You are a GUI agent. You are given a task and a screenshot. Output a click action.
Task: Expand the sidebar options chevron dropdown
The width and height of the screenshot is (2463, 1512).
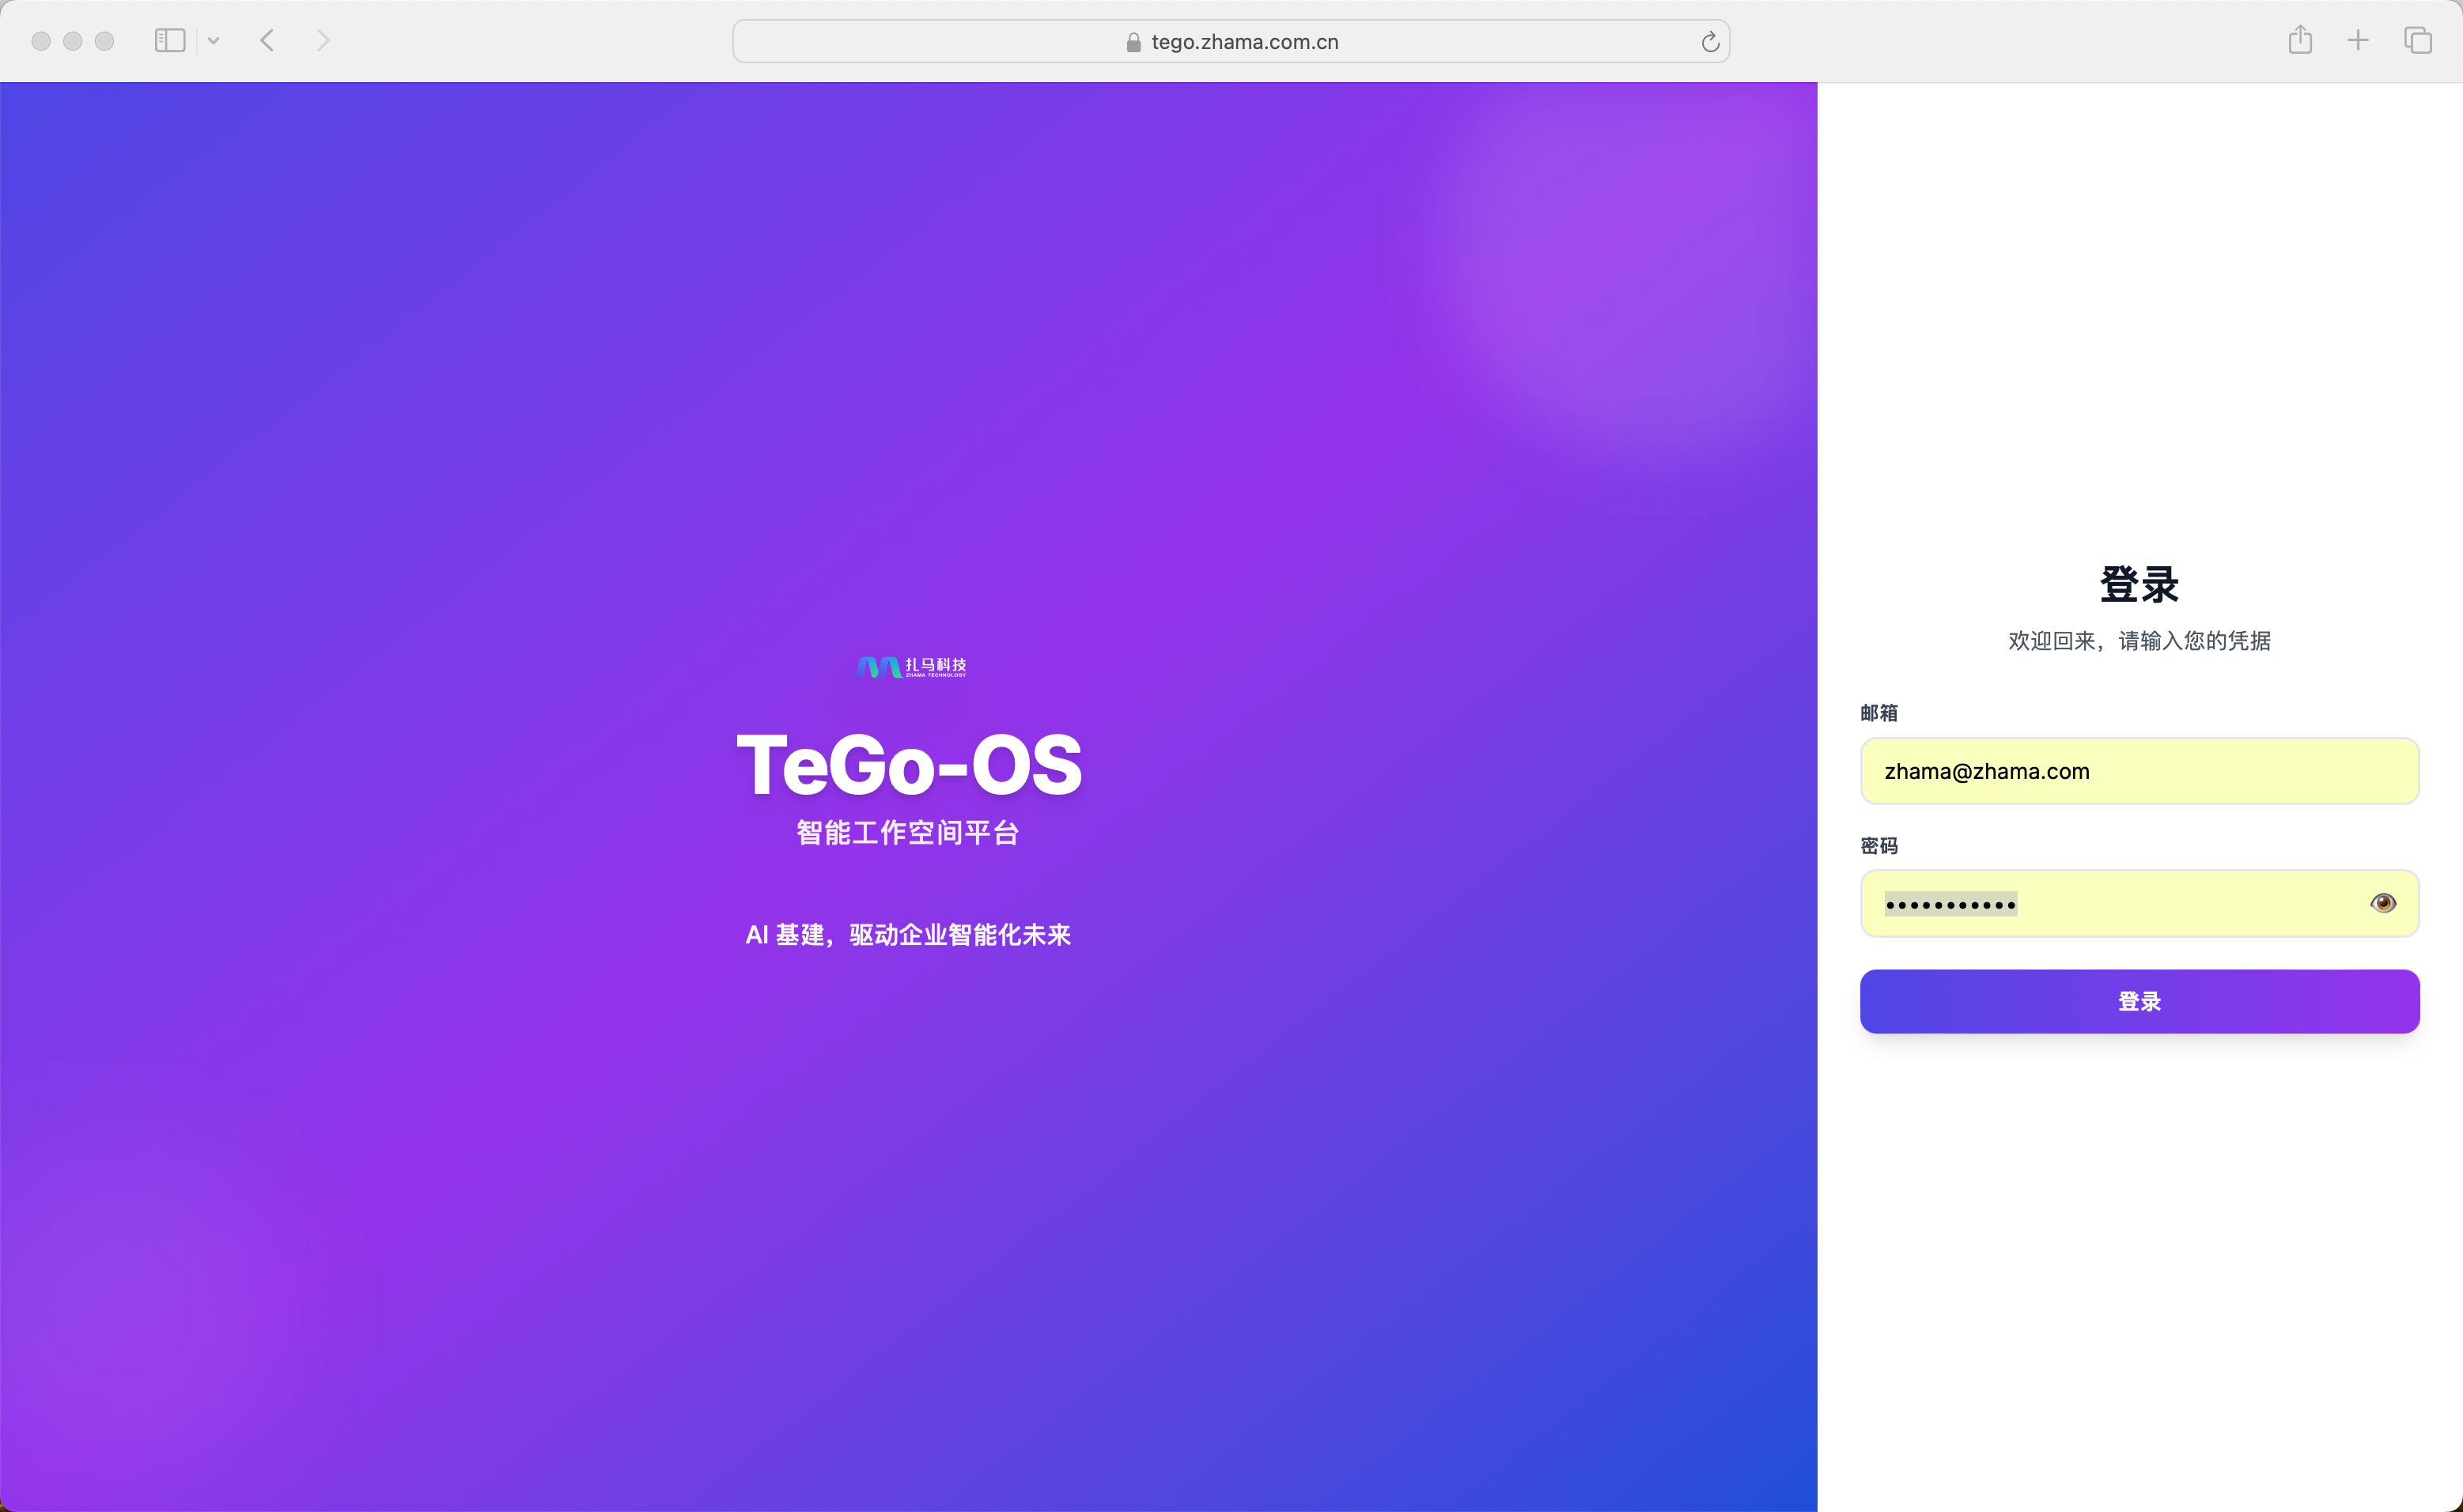click(213, 41)
